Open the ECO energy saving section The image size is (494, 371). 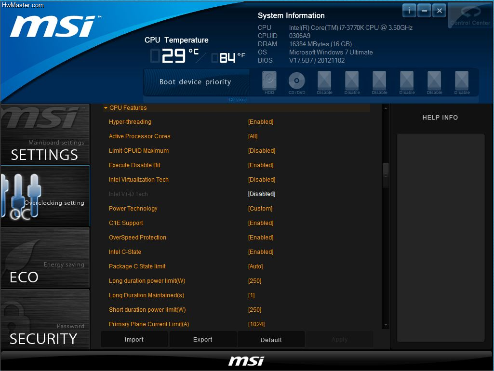pos(45,258)
